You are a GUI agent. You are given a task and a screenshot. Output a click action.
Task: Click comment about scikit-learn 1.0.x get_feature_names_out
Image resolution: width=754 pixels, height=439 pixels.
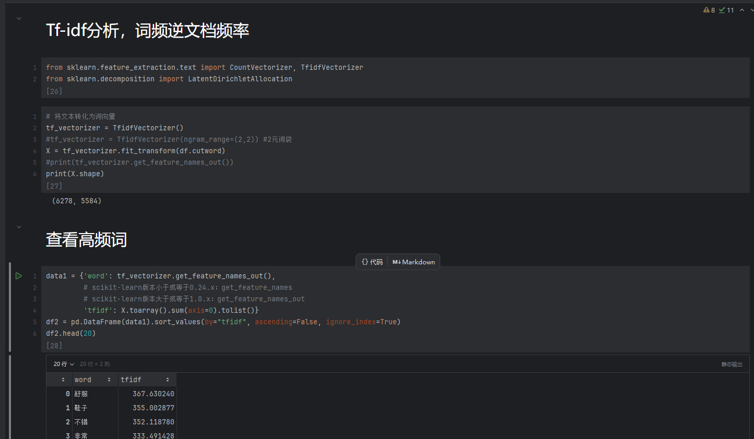[x=194, y=299]
